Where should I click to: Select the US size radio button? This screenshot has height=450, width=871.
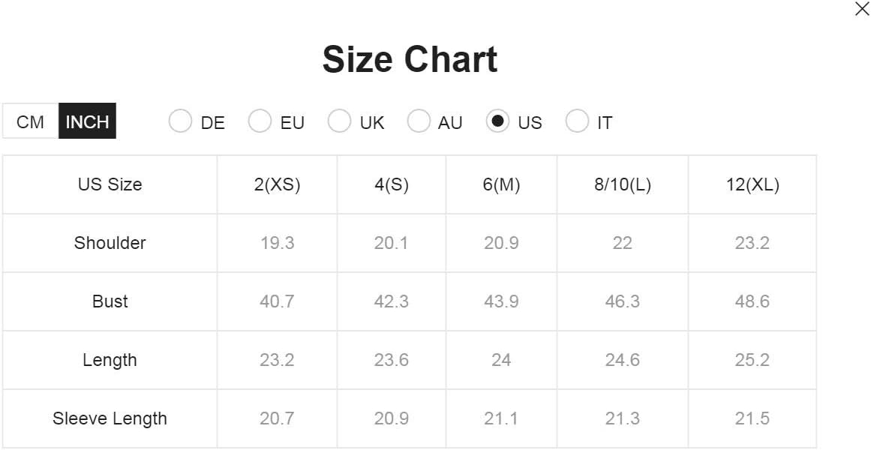coord(497,121)
